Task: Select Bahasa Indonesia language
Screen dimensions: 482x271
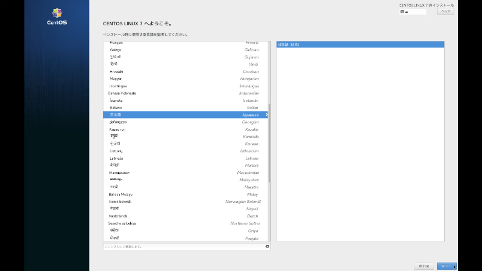Action: [x=184, y=93]
